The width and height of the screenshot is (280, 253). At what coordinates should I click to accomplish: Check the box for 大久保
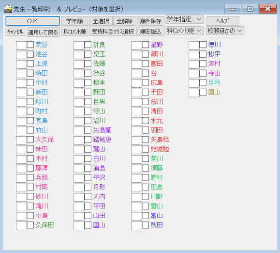click(x=30, y=140)
